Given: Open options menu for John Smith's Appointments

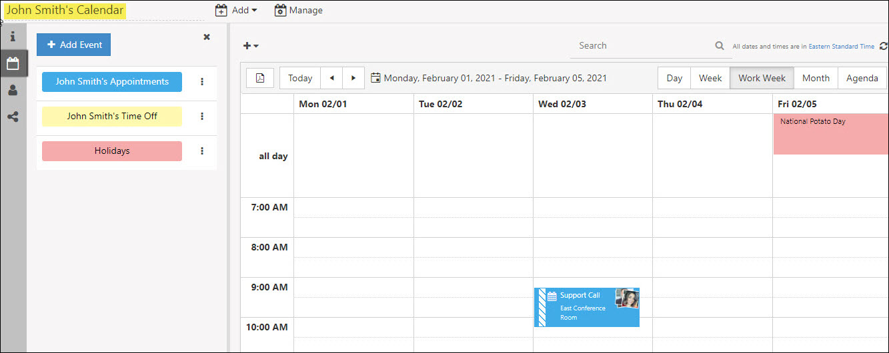Looking at the screenshot, I should (x=202, y=82).
